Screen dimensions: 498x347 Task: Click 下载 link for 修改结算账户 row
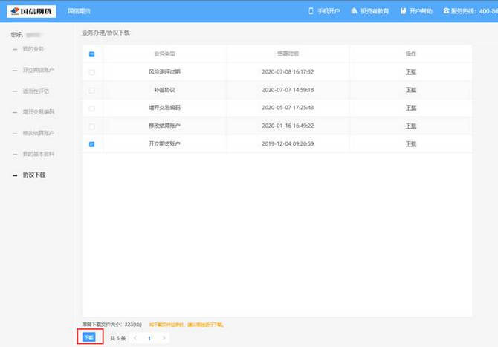point(411,126)
